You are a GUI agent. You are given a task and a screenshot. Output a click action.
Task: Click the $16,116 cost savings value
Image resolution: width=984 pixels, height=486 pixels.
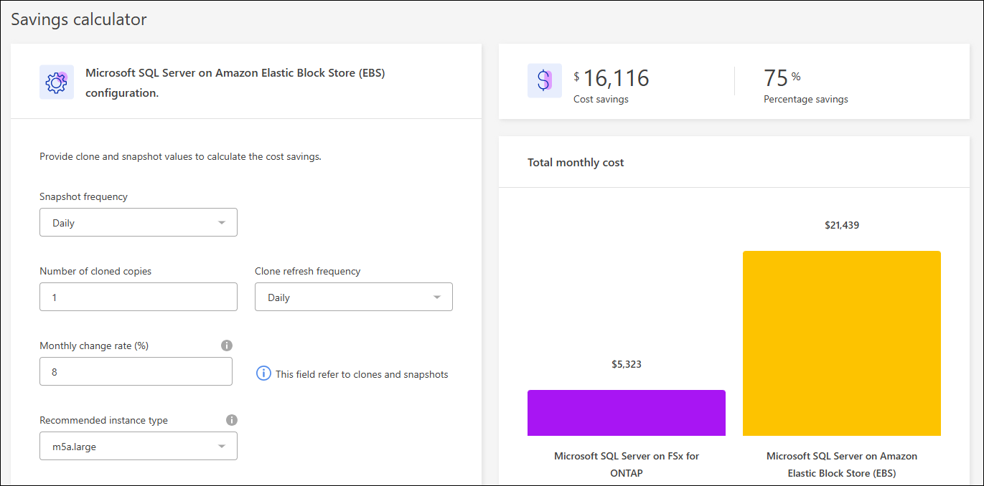[615, 78]
